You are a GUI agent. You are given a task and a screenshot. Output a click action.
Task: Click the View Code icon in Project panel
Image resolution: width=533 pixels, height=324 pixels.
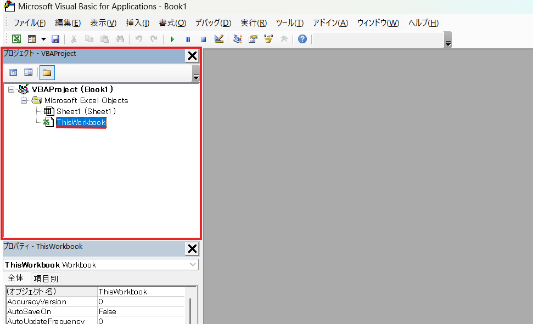(13, 72)
